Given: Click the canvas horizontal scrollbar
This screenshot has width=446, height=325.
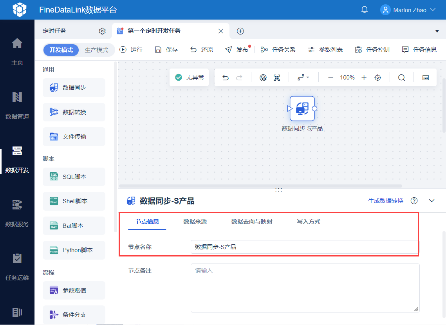Looking at the screenshot, I should (x=260, y=186).
